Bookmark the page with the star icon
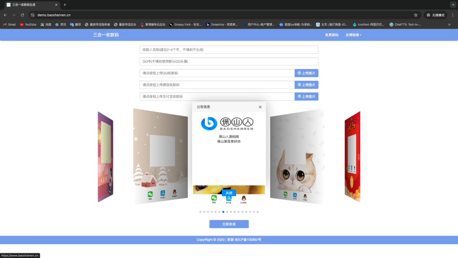Screen dimensions: 458x258 416,15
